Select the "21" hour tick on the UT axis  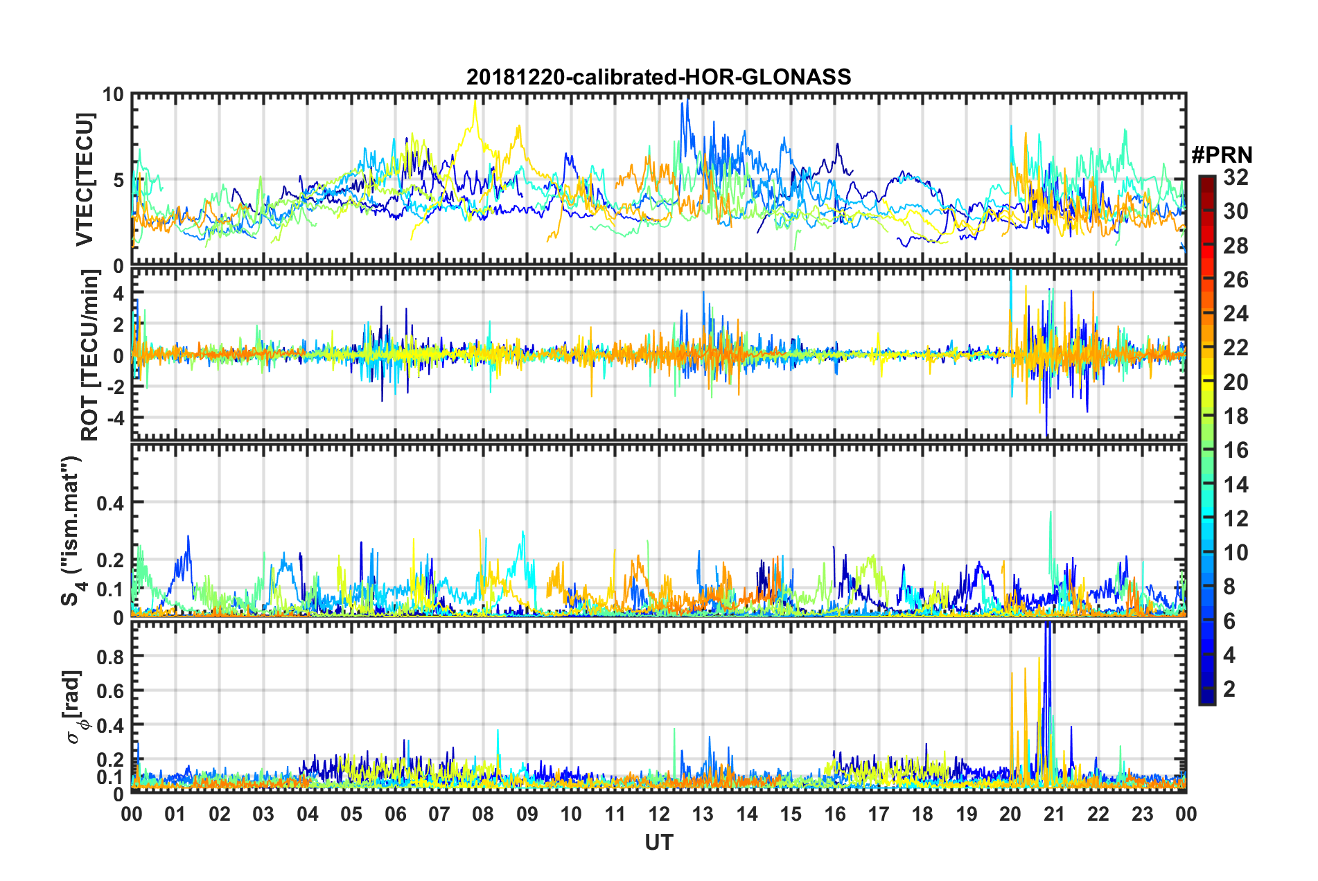[x=1055, y=813]
